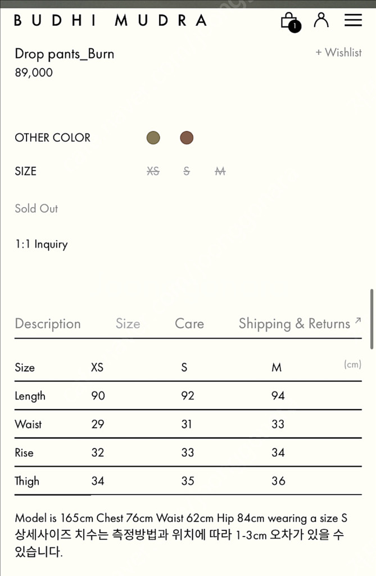
Task: Click the Drop pants_Burn product title
Action: click(x=64, y=54)
